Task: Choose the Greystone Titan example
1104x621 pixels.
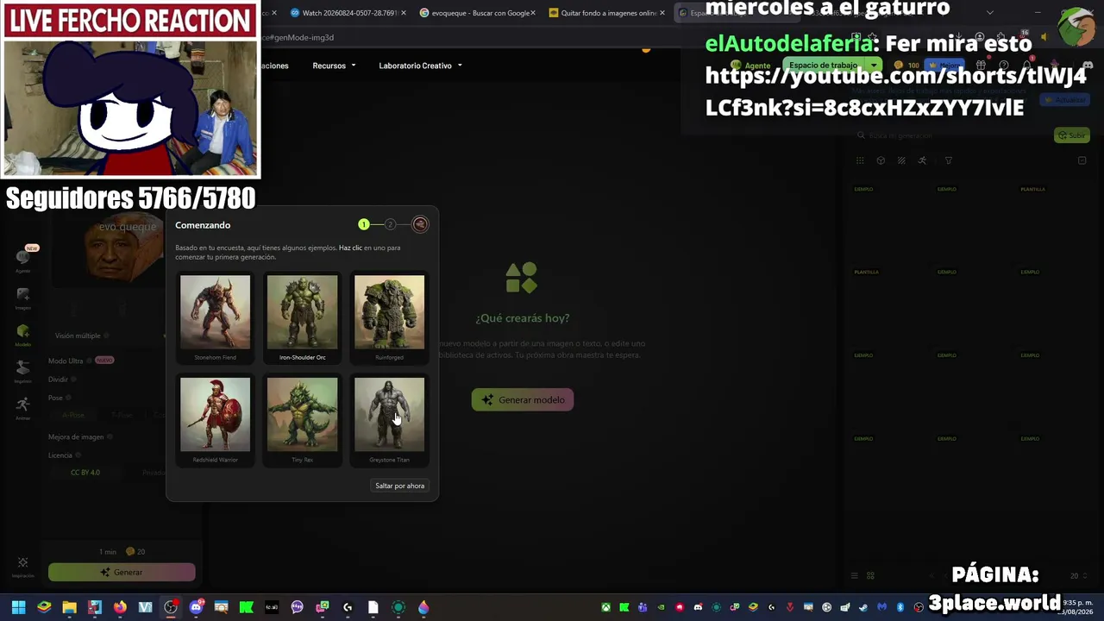Action: click(389, 420)
